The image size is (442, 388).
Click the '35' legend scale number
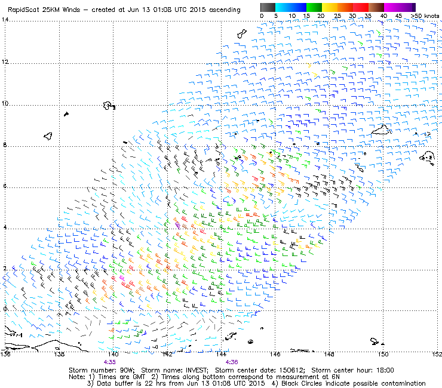tap(368, 16)
